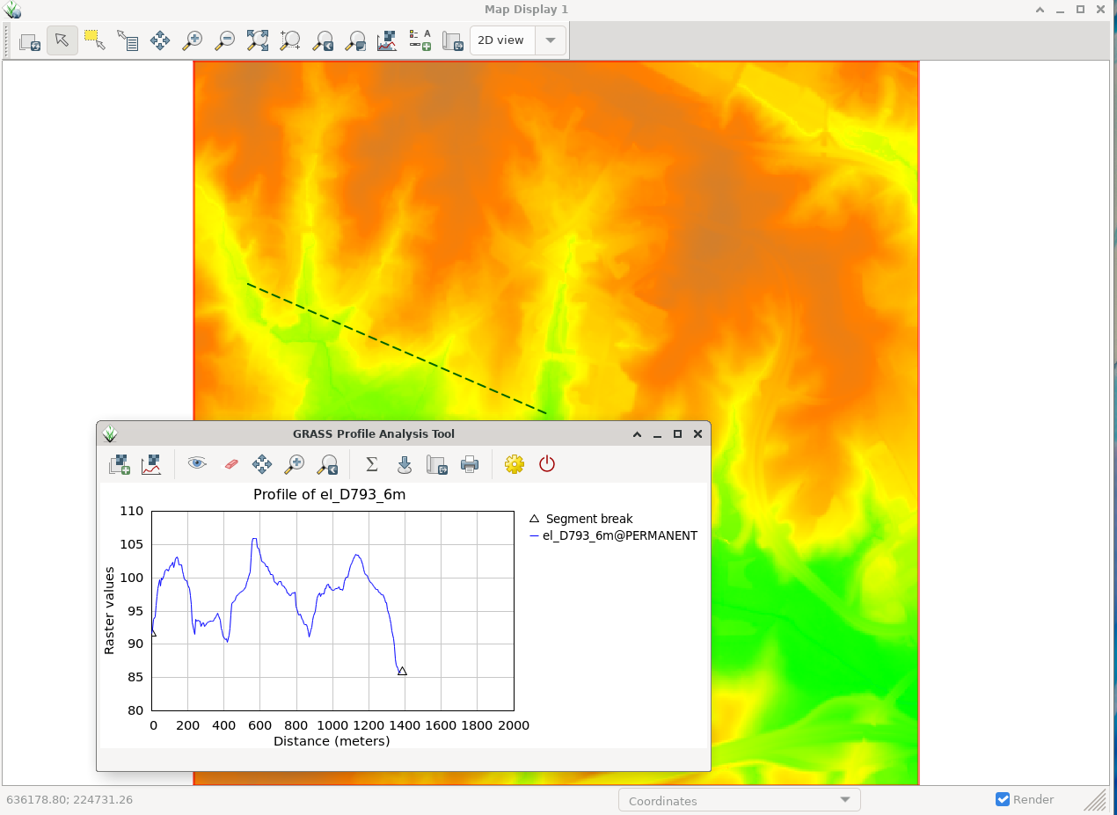Click Add raster map icon in Profile tool
Screen dimensions: 1117x815
(x=120, y=464)
